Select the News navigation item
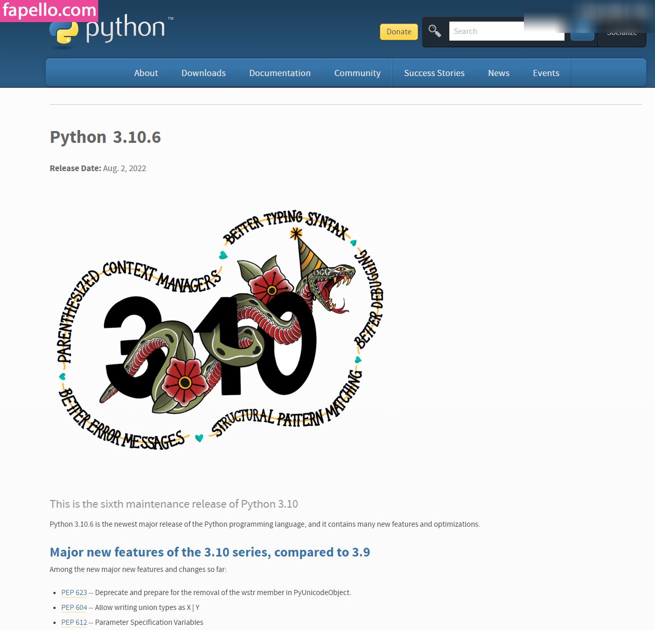The image size is (655, 630). pyautogui.click(x=499, y=73)
